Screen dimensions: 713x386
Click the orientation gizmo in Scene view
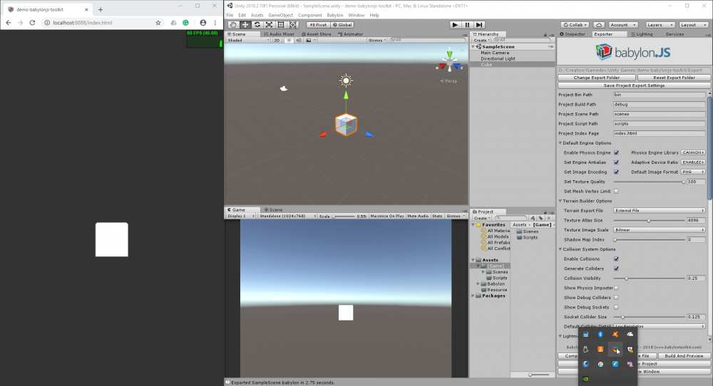click(449, 63)
